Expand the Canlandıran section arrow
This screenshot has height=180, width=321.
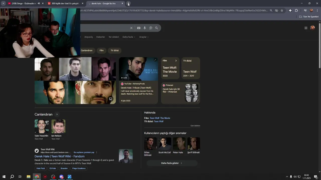[57, 114]
